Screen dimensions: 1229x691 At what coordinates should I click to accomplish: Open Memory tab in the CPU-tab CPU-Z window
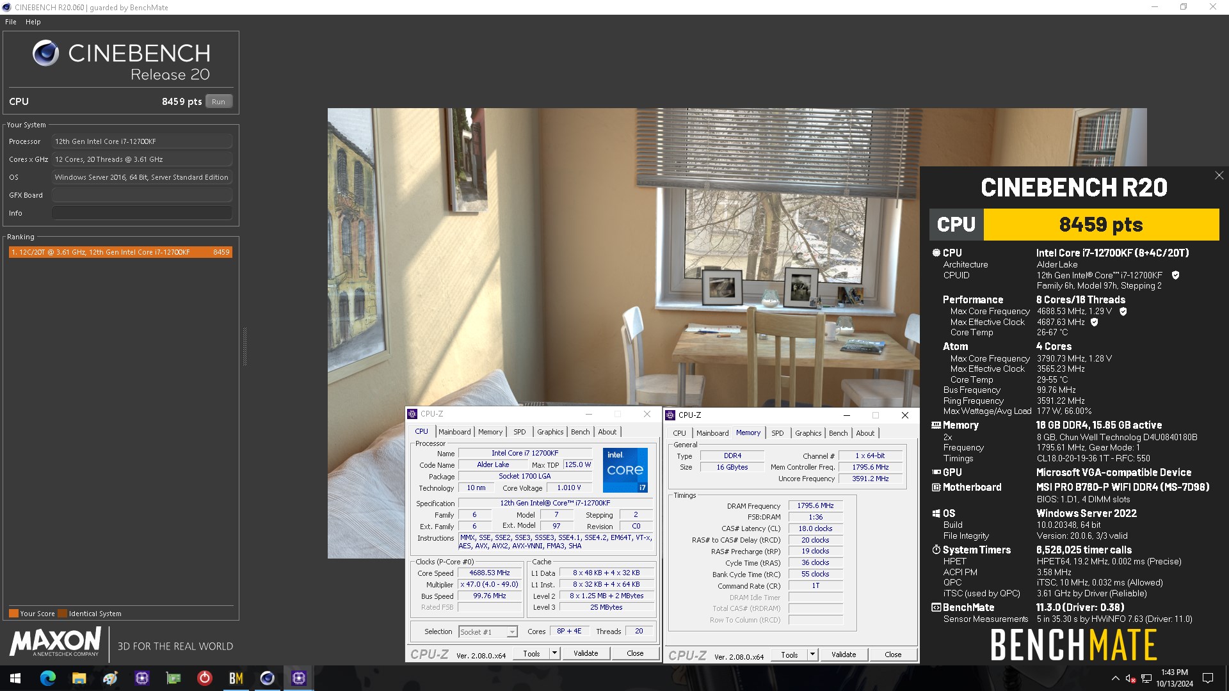tap(490, 432)
